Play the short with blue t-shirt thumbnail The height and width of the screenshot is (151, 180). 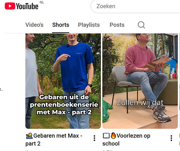pos(63,81)
